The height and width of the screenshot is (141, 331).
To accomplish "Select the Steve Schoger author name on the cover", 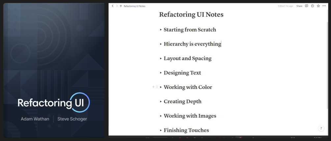I will point(72,119).
